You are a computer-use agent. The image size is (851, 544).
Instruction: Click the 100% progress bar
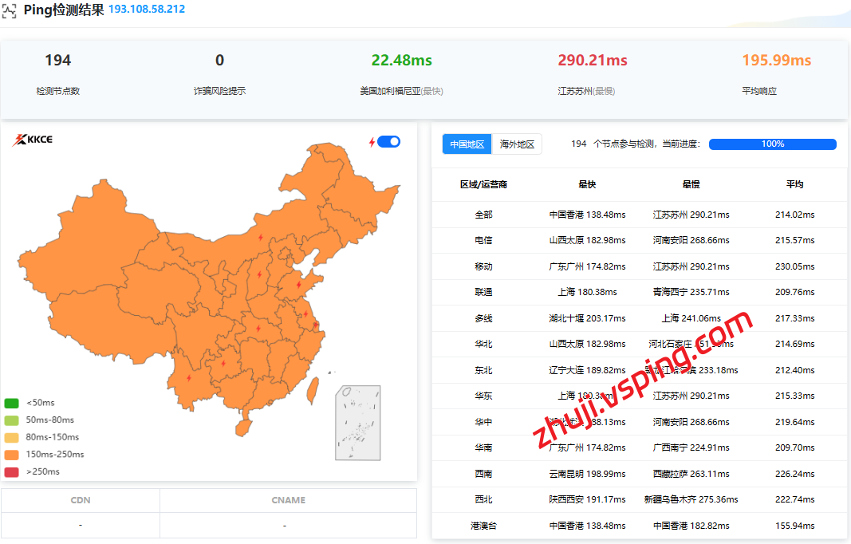coord(772,144)
